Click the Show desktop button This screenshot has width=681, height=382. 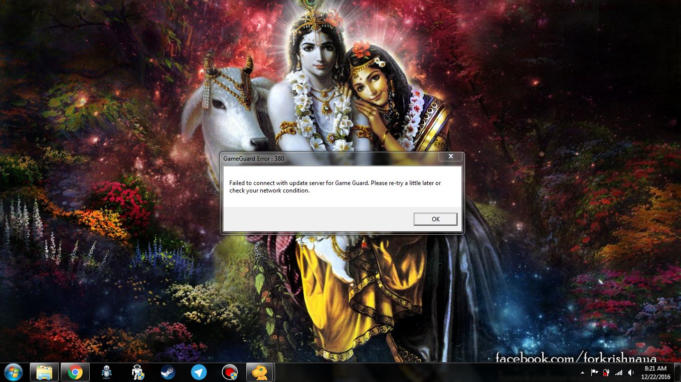677,372
